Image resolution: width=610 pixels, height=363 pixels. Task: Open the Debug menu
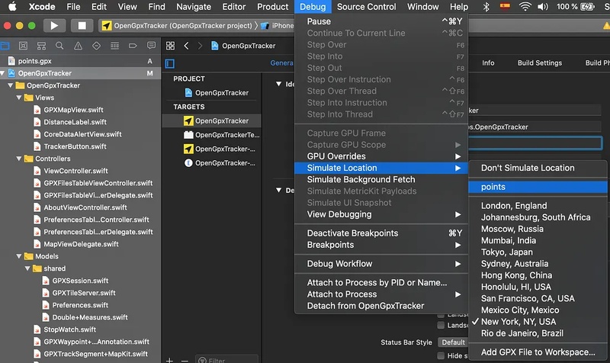pyautogui.click(x=313, y=7)
